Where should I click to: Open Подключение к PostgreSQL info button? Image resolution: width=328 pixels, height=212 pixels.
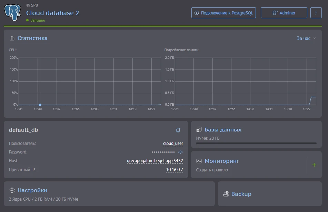click(x=223, y=13)
